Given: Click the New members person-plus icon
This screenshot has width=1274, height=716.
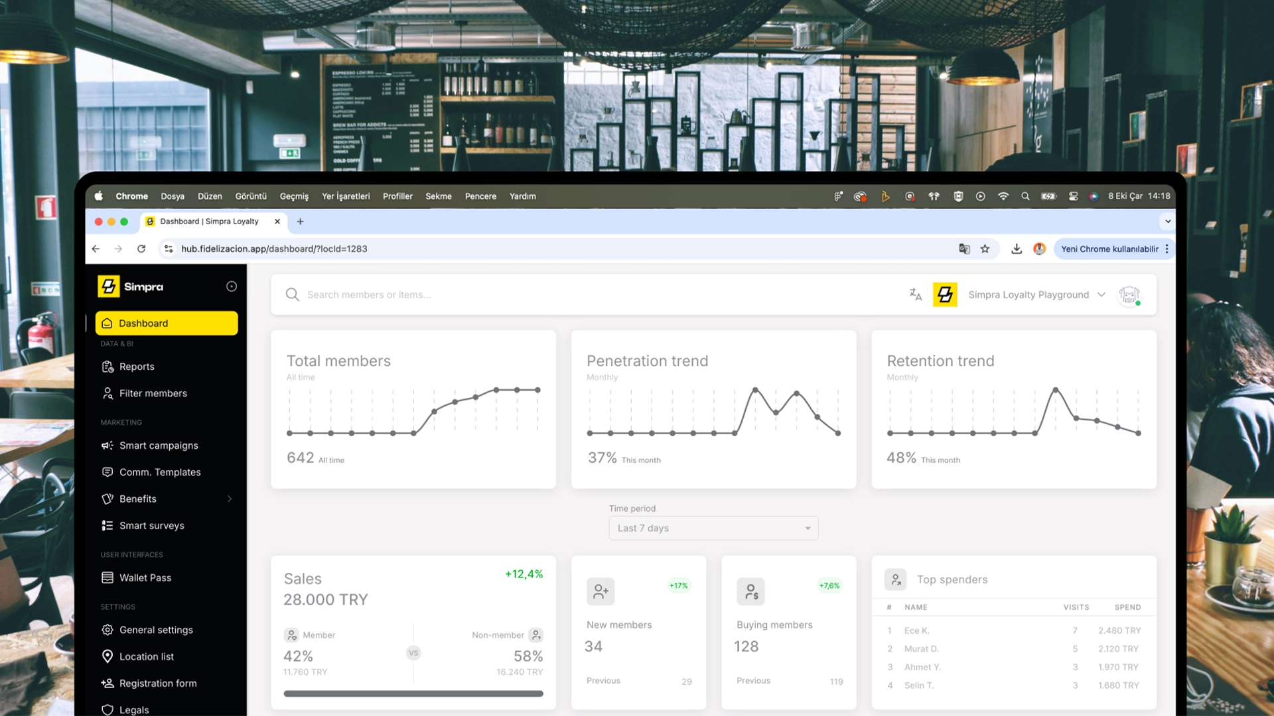Looking at the screenshot, I should 601,591.
